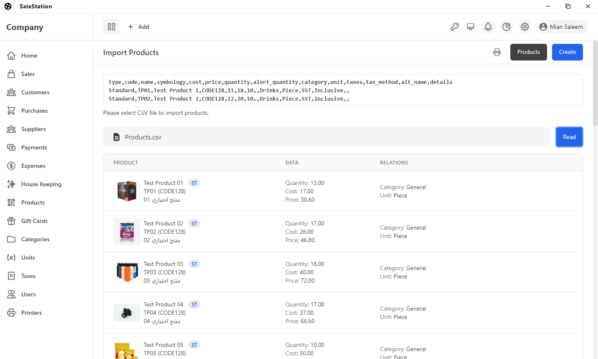Open the POS monitor icon

(471, 27)
